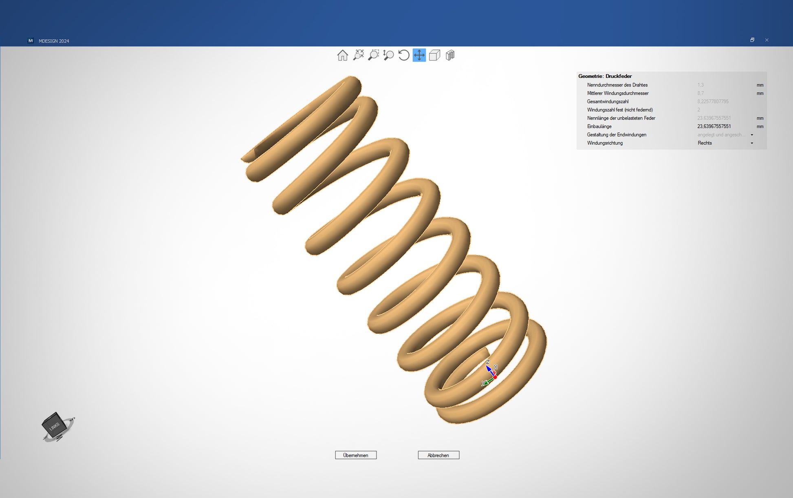Click the Übernehmen button
The width and height of the screenshot is (793, 498).
point(355,455)
